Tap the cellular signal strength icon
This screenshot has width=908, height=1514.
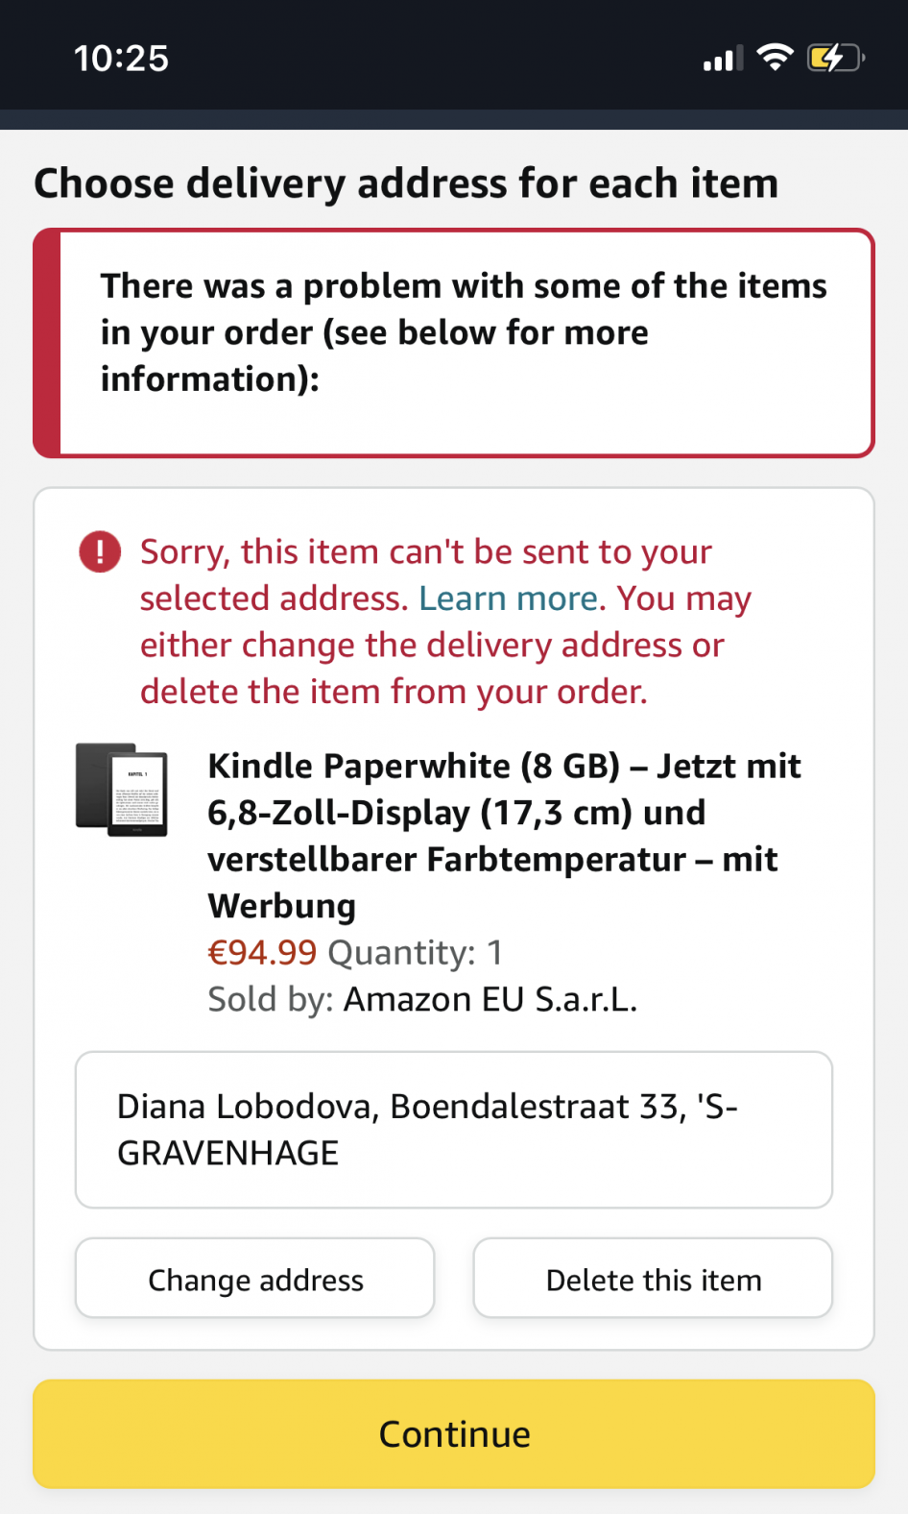tap(722, 60)
